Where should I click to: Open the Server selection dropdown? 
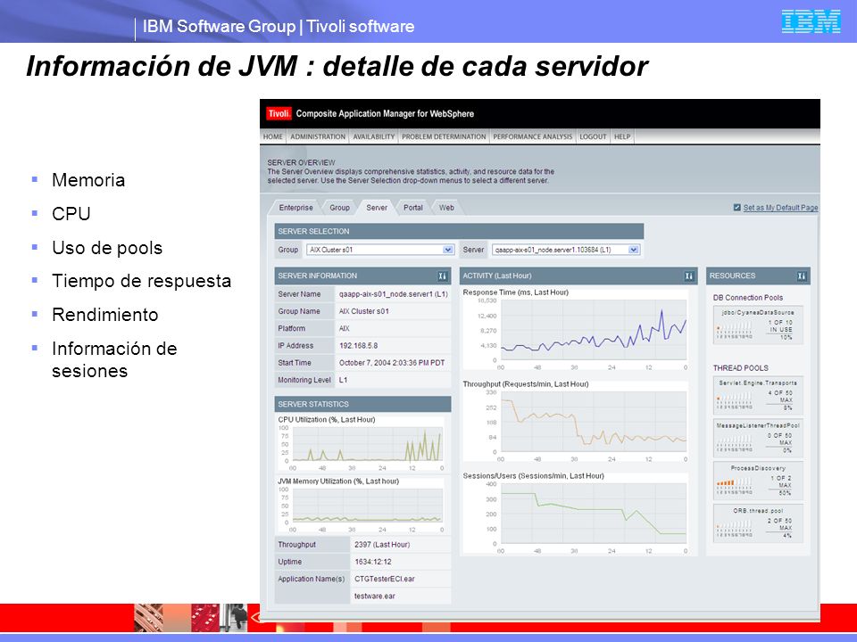[x=565, y=250]
